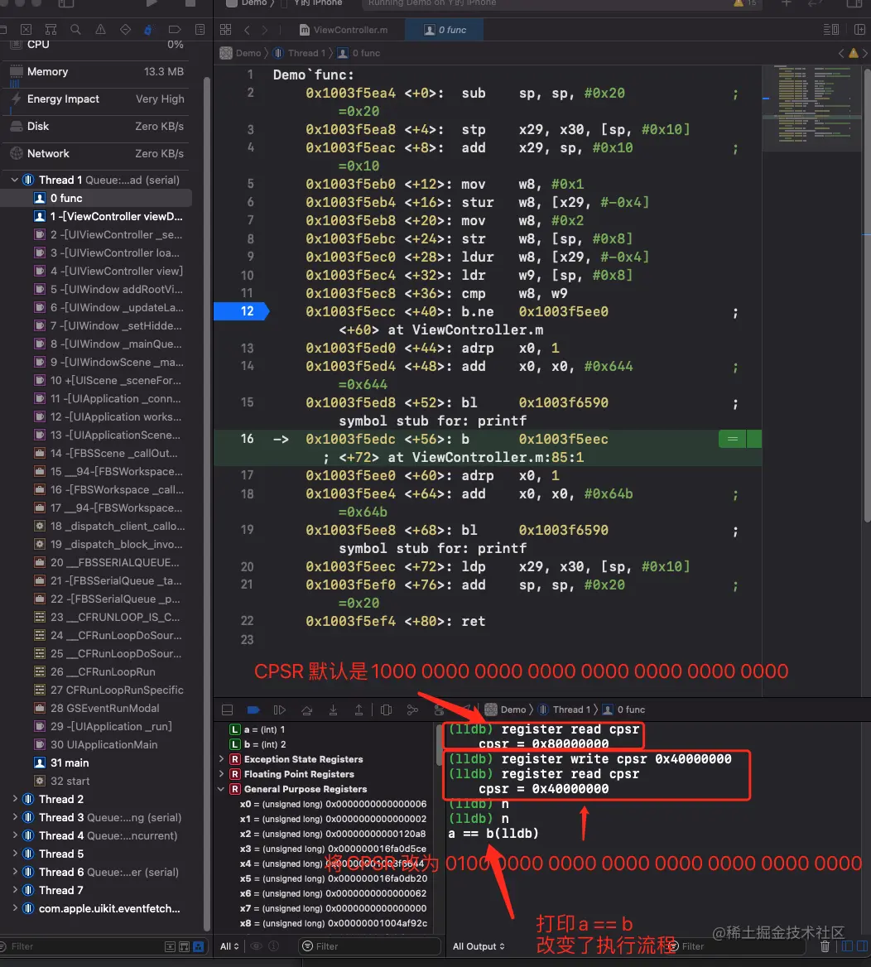Select the 0 func editor tab
Image resolution: width=871 pixels, height=967 pixels.
tap(444, 30)
